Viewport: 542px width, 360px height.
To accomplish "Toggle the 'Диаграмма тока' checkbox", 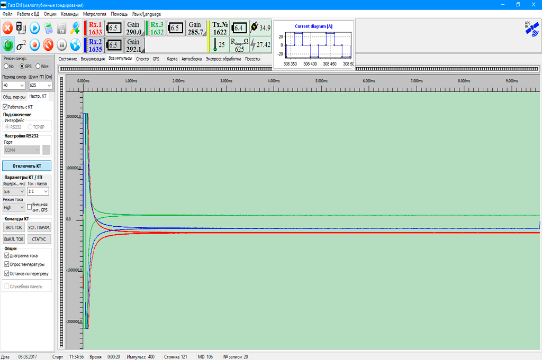I will pyautogui.click(x=6, y=255).
